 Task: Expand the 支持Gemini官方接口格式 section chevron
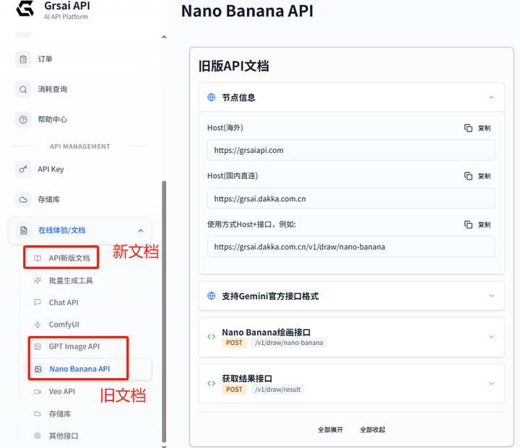492,296
